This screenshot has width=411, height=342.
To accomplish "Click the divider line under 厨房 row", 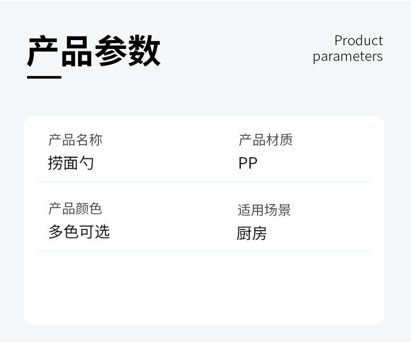I will (x=204, y=251).
